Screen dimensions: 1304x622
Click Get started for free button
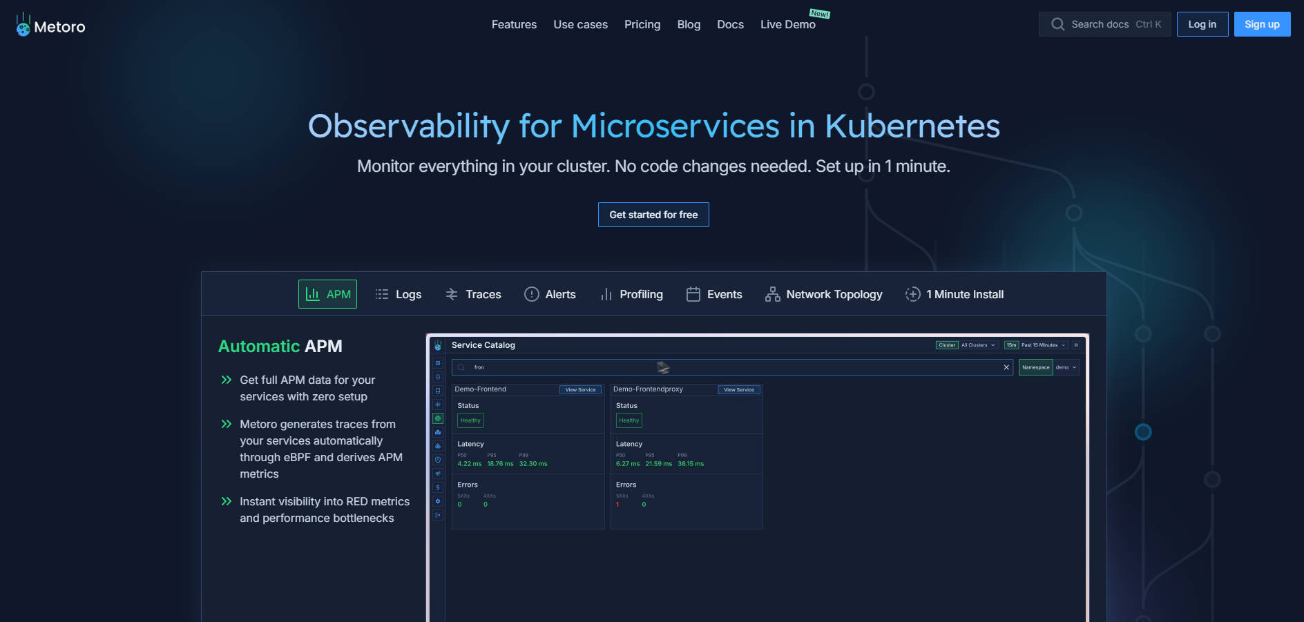(653, 215)
